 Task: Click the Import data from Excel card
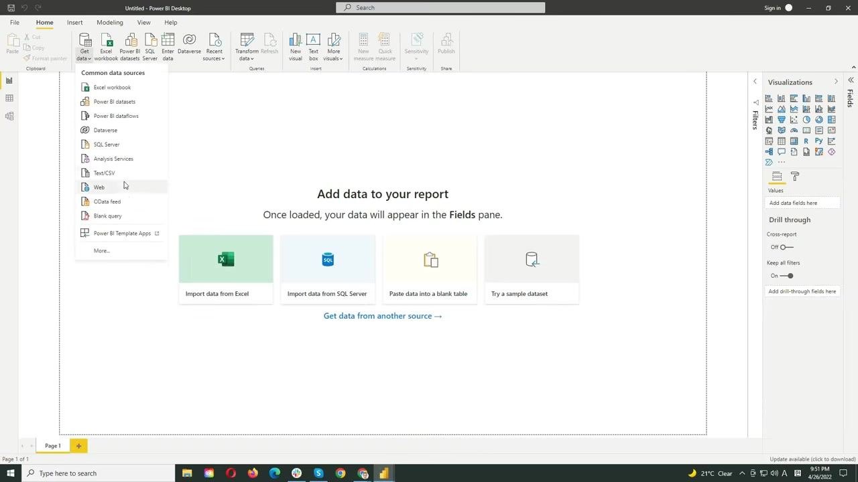(x=226, y=269)
